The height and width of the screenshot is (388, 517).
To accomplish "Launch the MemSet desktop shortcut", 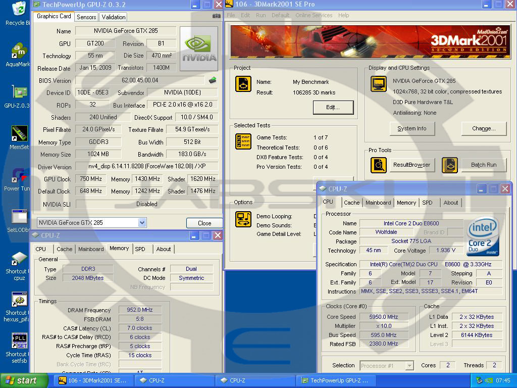I will pos(19,133).
